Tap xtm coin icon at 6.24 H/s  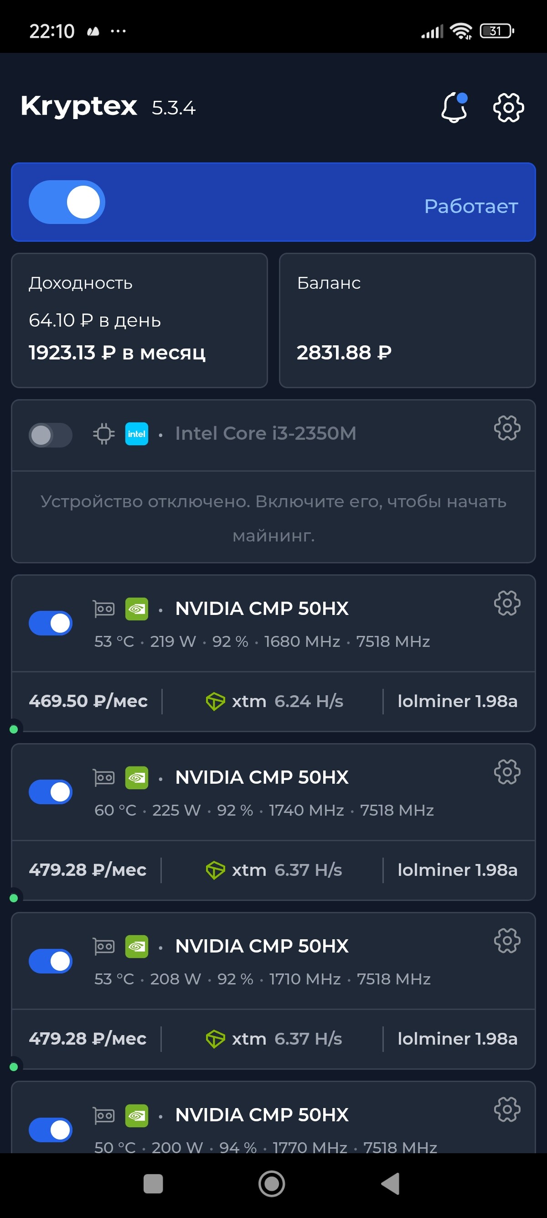(x=216, y=701)
